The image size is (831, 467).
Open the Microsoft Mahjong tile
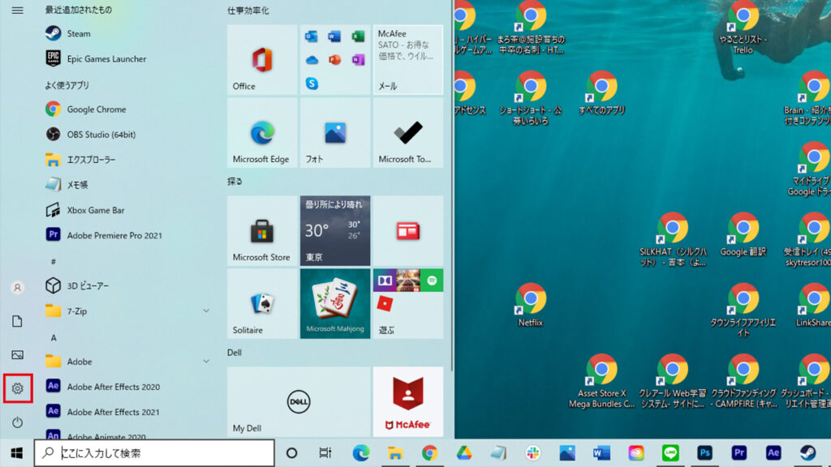[x=335, y=304]
